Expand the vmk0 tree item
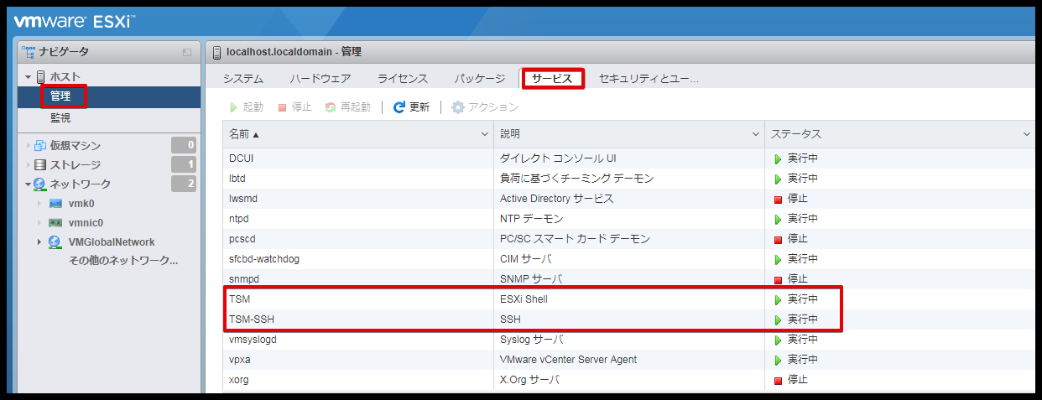This screenshot has height=400, width=1042. (x=39, y=204)
